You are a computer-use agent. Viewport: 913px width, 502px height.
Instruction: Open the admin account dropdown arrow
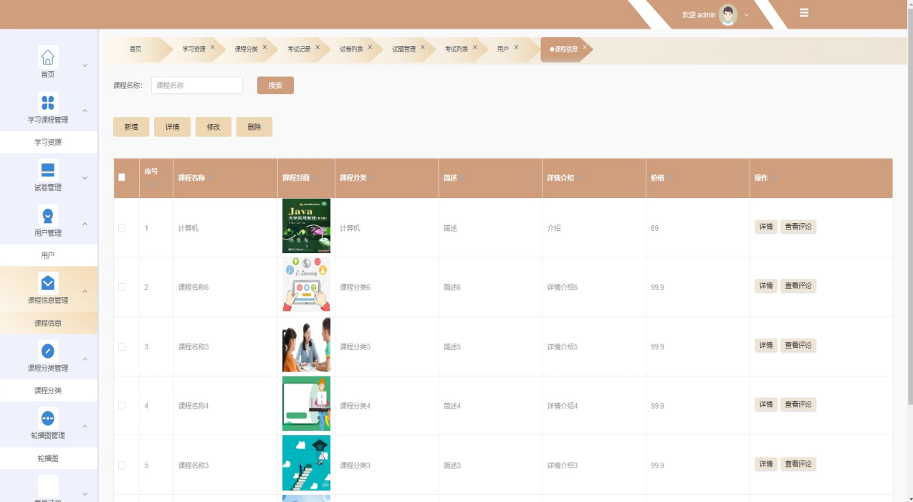tap(746, 15)
